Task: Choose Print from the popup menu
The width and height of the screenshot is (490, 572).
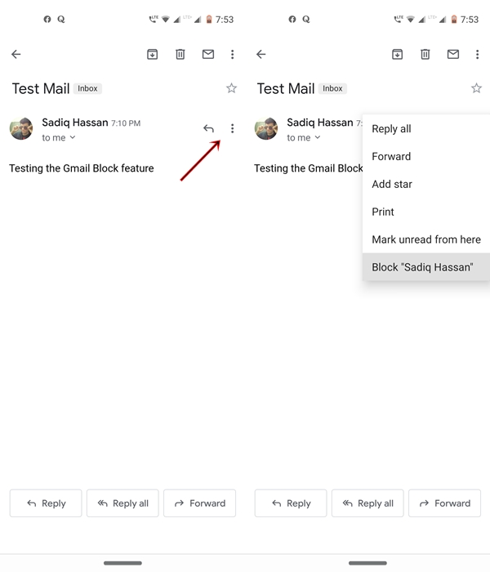Action: click(426, 212)
